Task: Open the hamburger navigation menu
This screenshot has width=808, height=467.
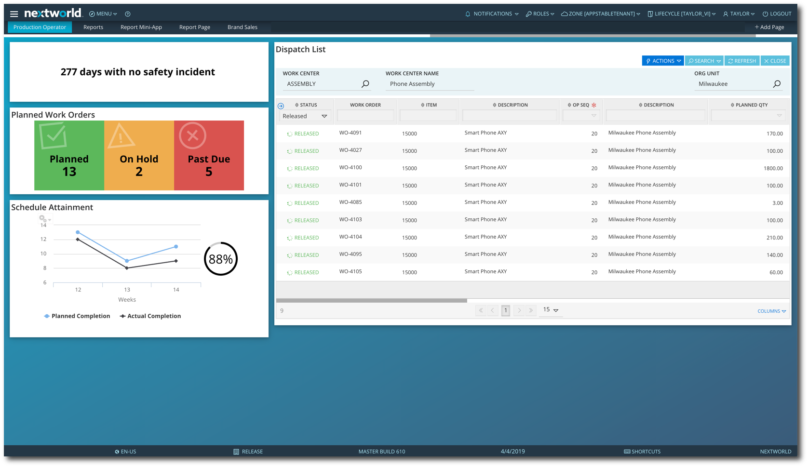Action: click(x=14, y=14)
